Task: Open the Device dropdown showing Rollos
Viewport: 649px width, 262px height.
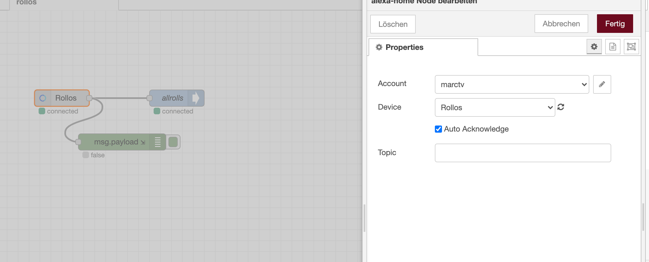Action: [x=495, y=107]
